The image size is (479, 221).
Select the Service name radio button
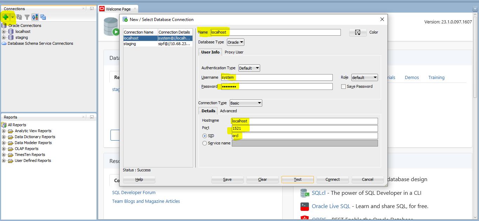click(x=204, y=143)
